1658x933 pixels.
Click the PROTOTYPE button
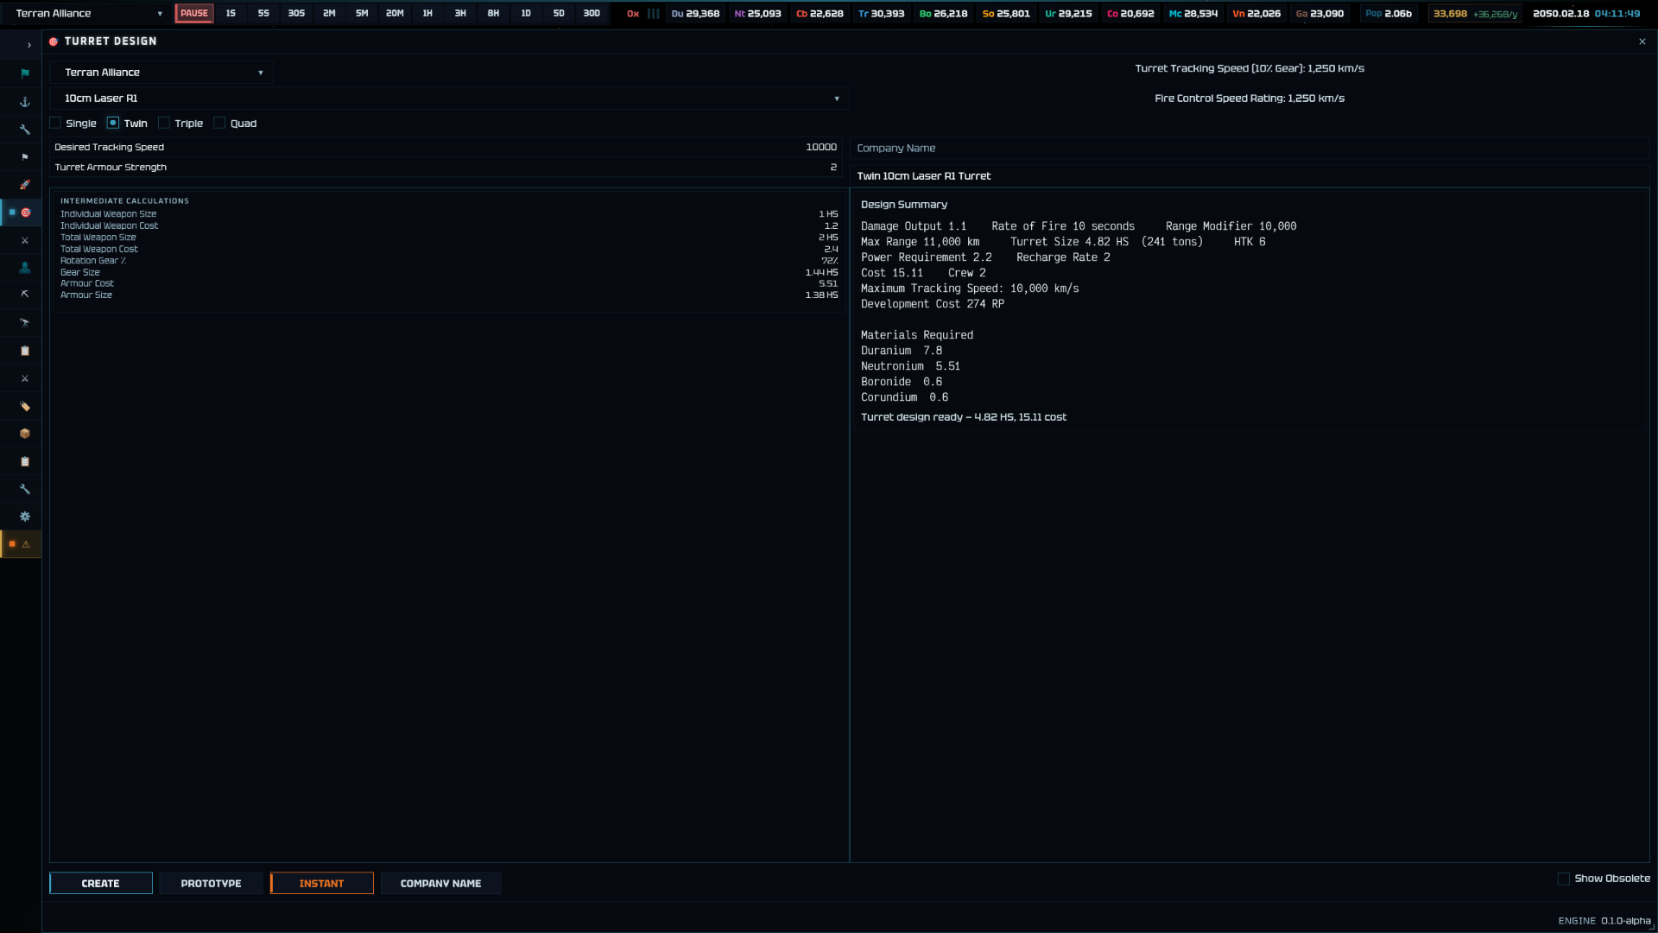click(212, 884)
